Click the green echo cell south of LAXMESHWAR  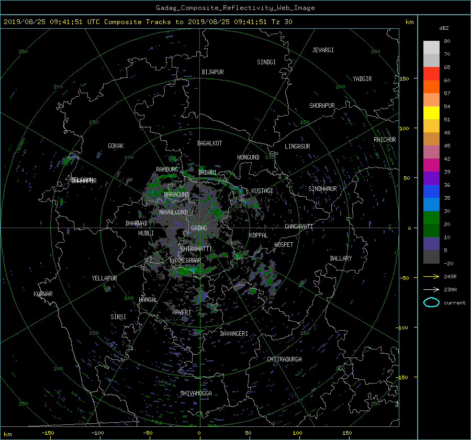point(192,270)
